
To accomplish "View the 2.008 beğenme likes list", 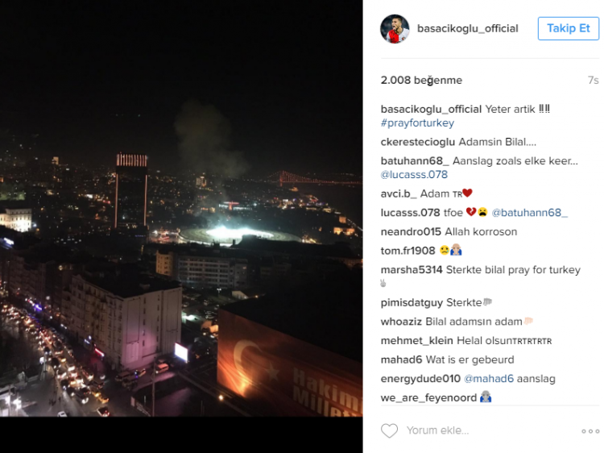I will (x=421, y=80).
